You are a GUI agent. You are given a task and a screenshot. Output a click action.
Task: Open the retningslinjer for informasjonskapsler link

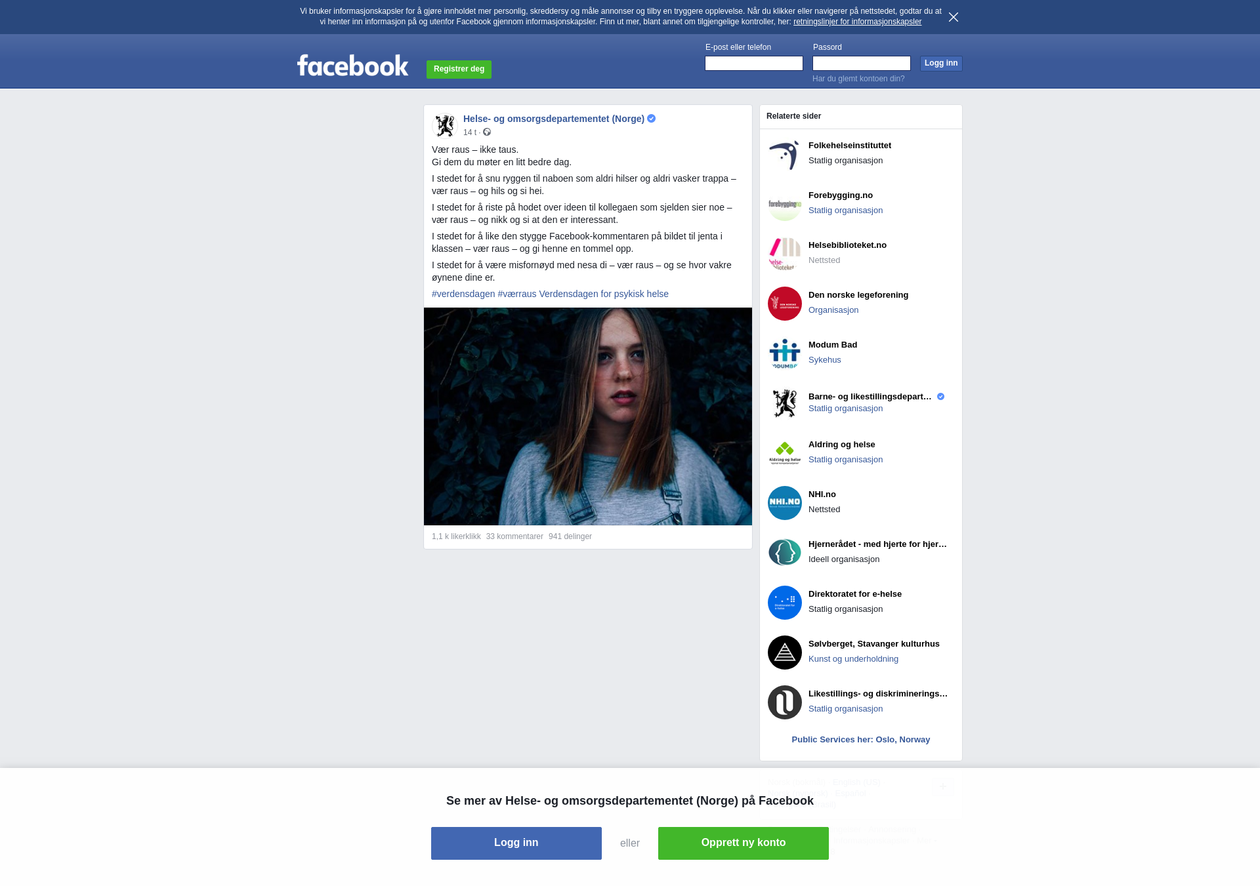[857, 22]
